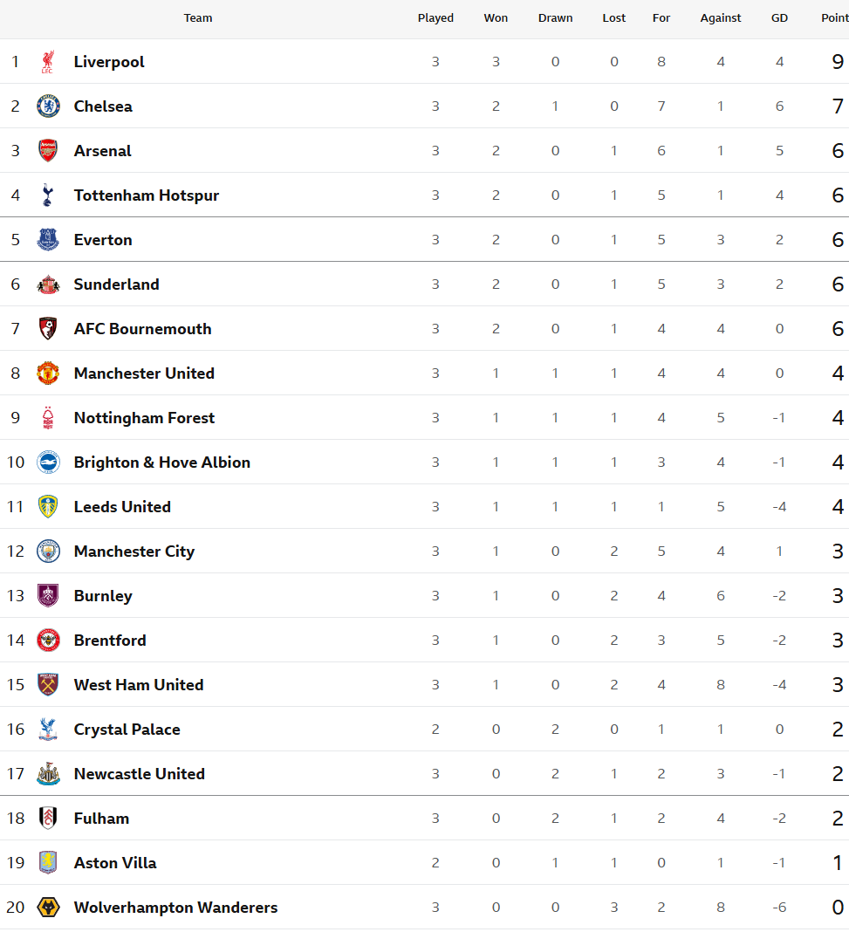Click the Leeds United badge

[x=48, y=507]
